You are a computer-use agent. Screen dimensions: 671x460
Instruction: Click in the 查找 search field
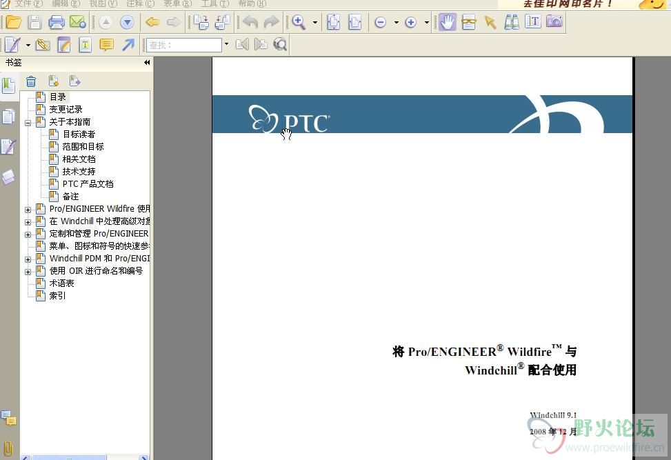[183, 45]
